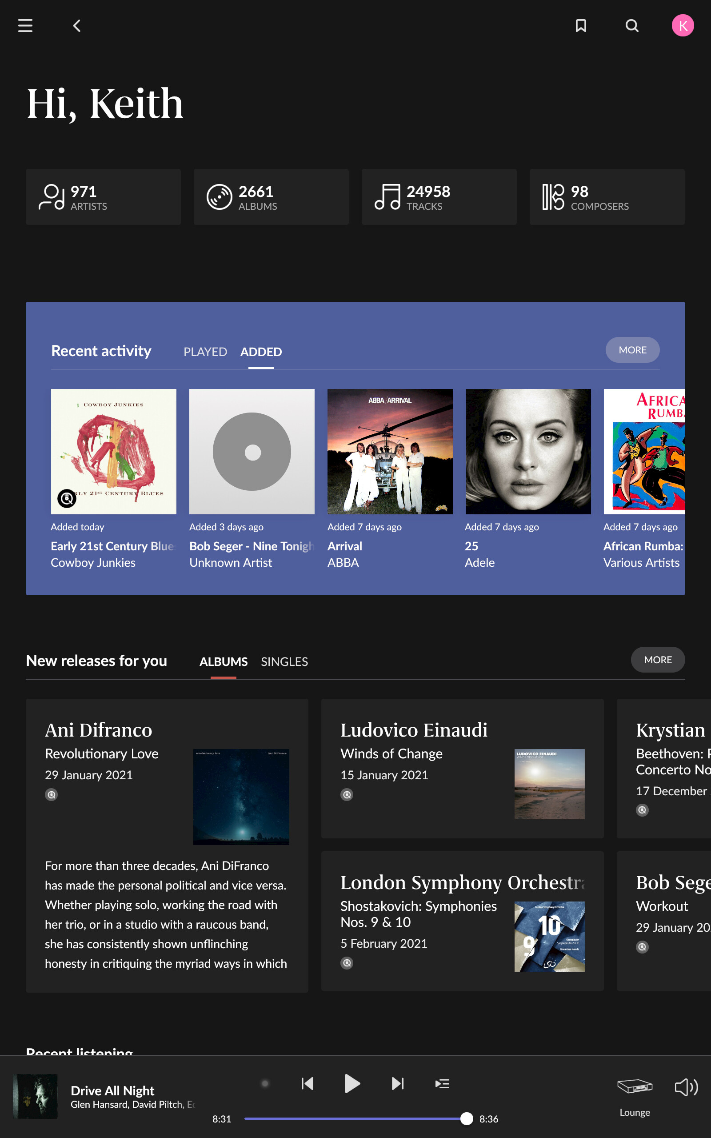Click seek bar handle near 8:31
The image size is (711, 1138).
tap(467, 1118)
